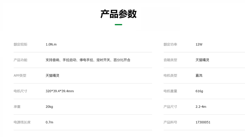Screen dimensions: 245x137
Task: Click the 支持音响、手拉启动 feature description
Action: coord(88,60)
